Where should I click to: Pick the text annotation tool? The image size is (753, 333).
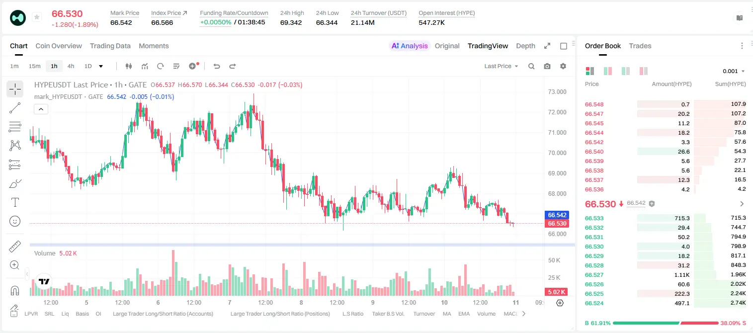15,202
